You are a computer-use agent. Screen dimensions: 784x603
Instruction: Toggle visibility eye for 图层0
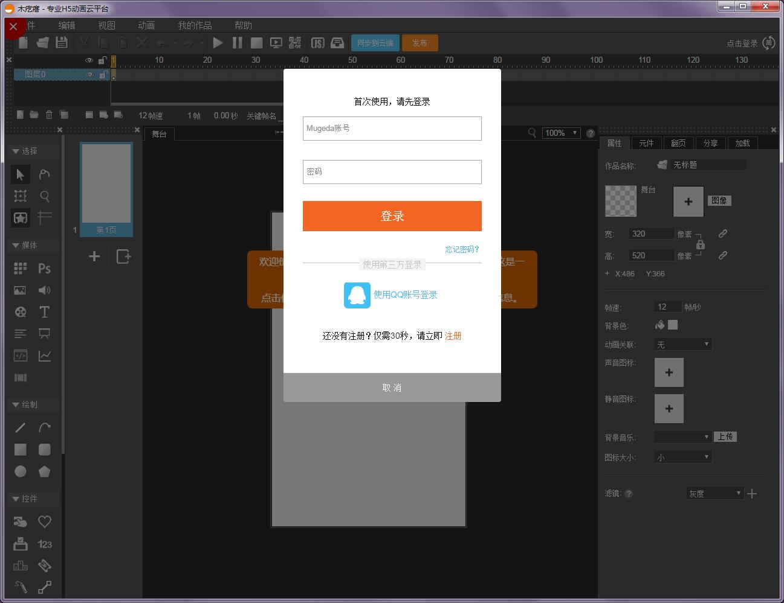coord(89,75)
